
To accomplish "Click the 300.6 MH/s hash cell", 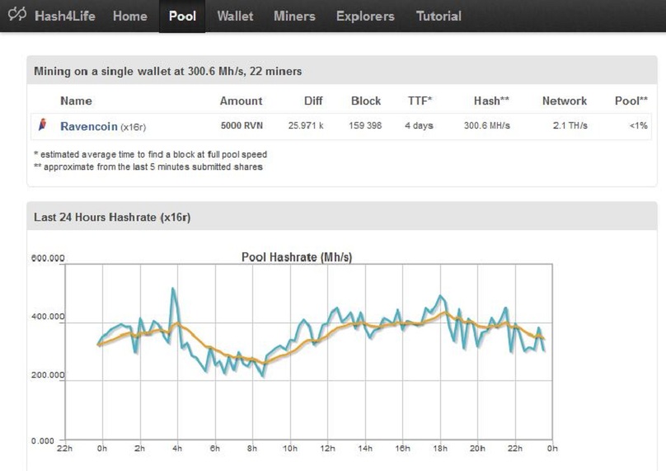I will coord(487,126).
